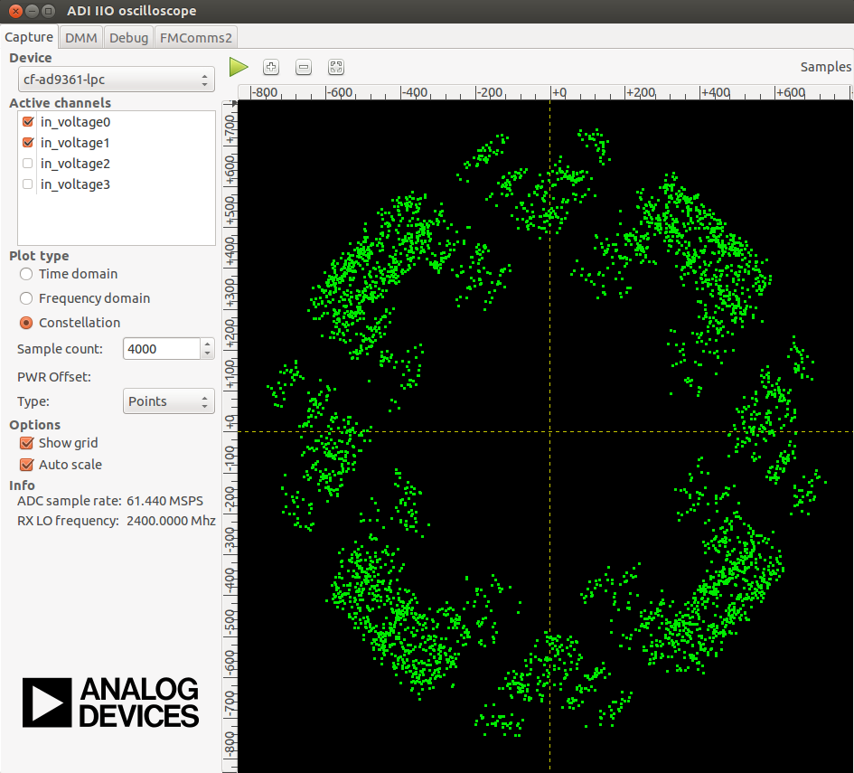Open the Points type dropdown
Viewport: 854px width, 773px height.
pyautogui.click(x=169, y=401)
